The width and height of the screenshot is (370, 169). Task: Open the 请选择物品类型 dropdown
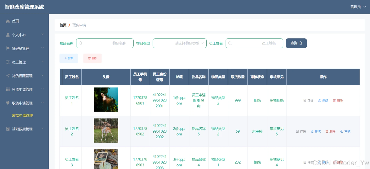[180, 43]
